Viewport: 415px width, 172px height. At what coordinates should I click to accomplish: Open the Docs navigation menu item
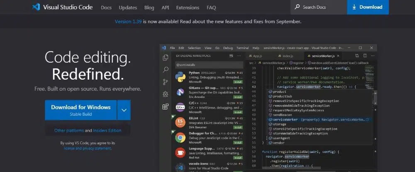pos(106,7)
